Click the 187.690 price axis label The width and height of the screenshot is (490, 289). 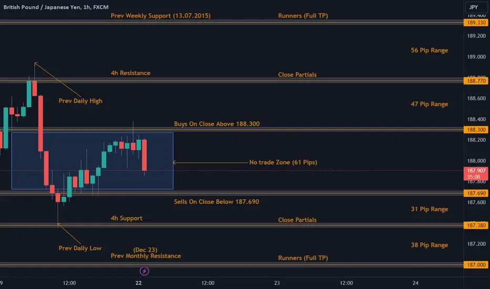click(476, 193)
